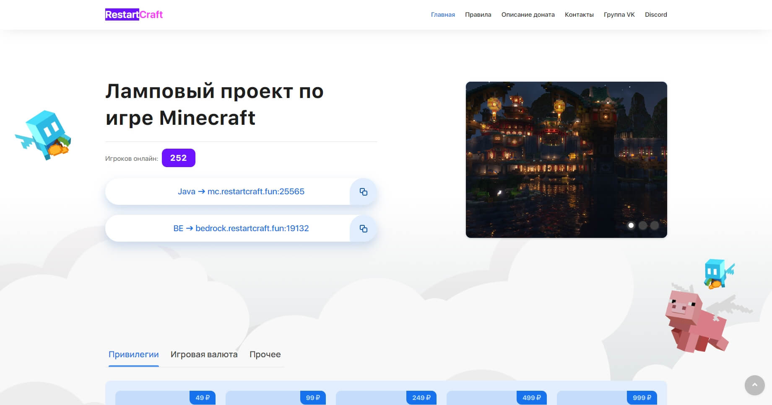Copy the Java server address

363,192
